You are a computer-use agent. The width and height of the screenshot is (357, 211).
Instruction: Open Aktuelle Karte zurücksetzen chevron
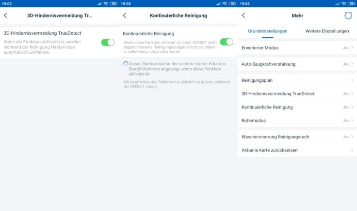(x=352, y=150)
